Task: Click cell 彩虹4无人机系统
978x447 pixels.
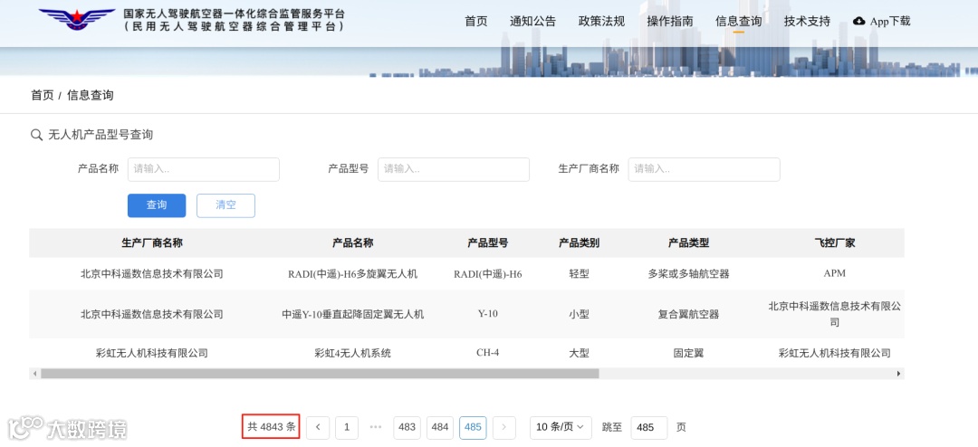Action: tap(352, 354)
